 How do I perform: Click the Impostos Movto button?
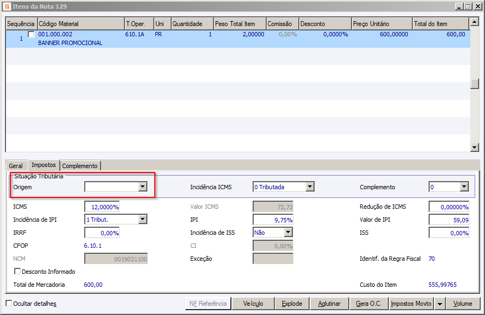411,304
